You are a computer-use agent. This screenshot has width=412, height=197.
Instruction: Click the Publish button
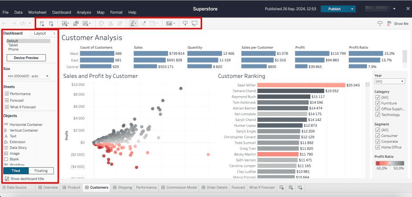pos(334,9)
